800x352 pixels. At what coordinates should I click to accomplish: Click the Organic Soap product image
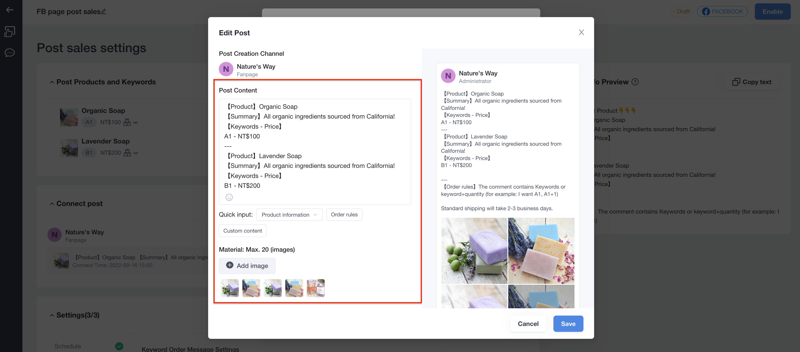point(69,117)
